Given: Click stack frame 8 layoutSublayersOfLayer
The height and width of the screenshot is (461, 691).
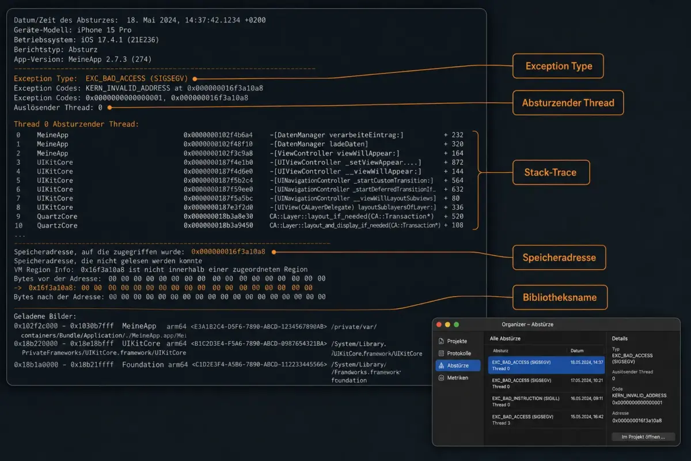Looking at the screenshot, I should point(240,207).
